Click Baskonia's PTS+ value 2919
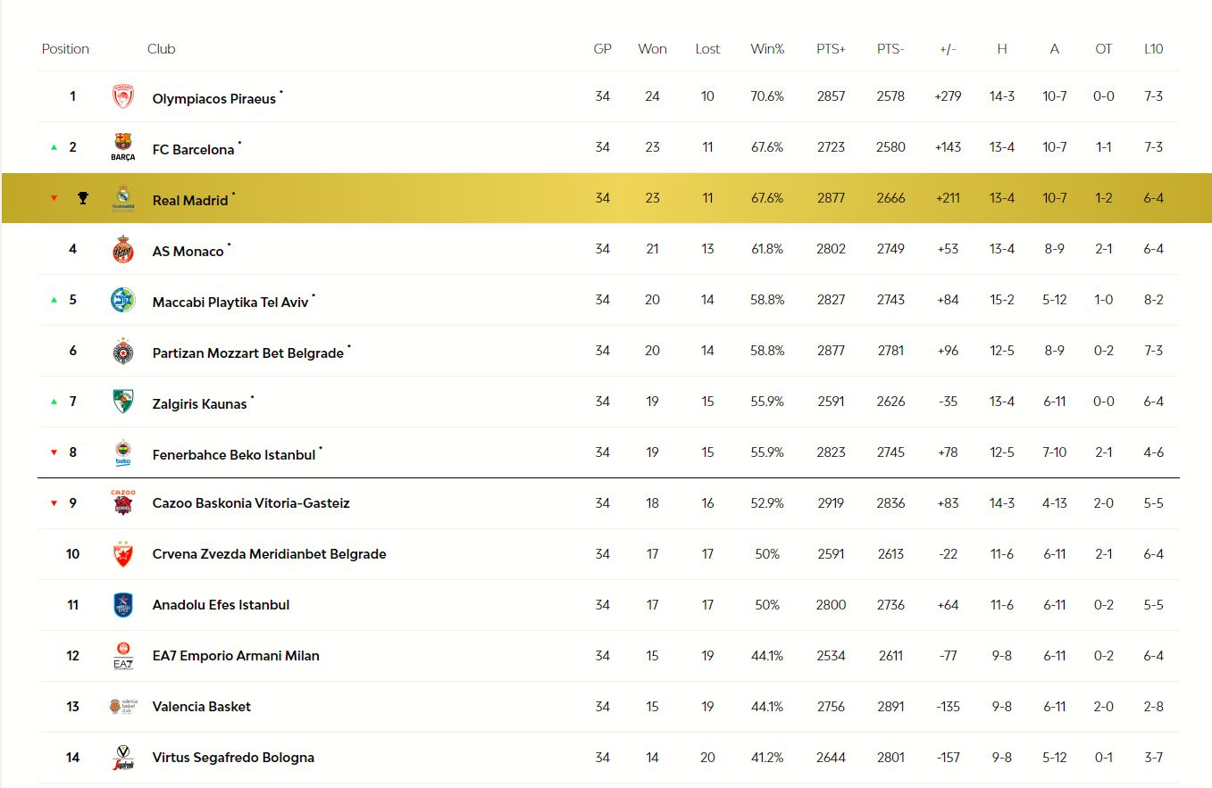Image resolution: width=1212 pixels, height=788 pixels. 831,503
